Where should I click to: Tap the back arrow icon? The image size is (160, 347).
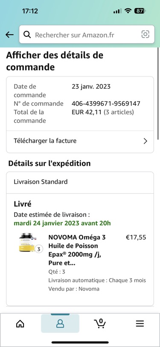pyautogui.click(x=9, y=35)
